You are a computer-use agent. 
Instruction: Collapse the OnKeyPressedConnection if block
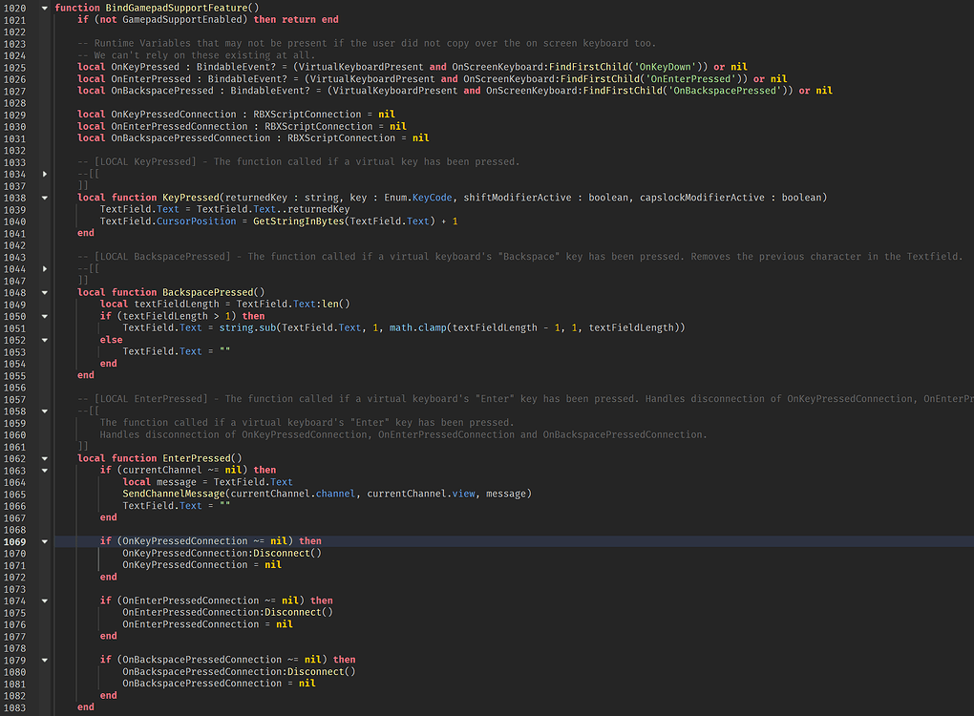pos(42,540)
